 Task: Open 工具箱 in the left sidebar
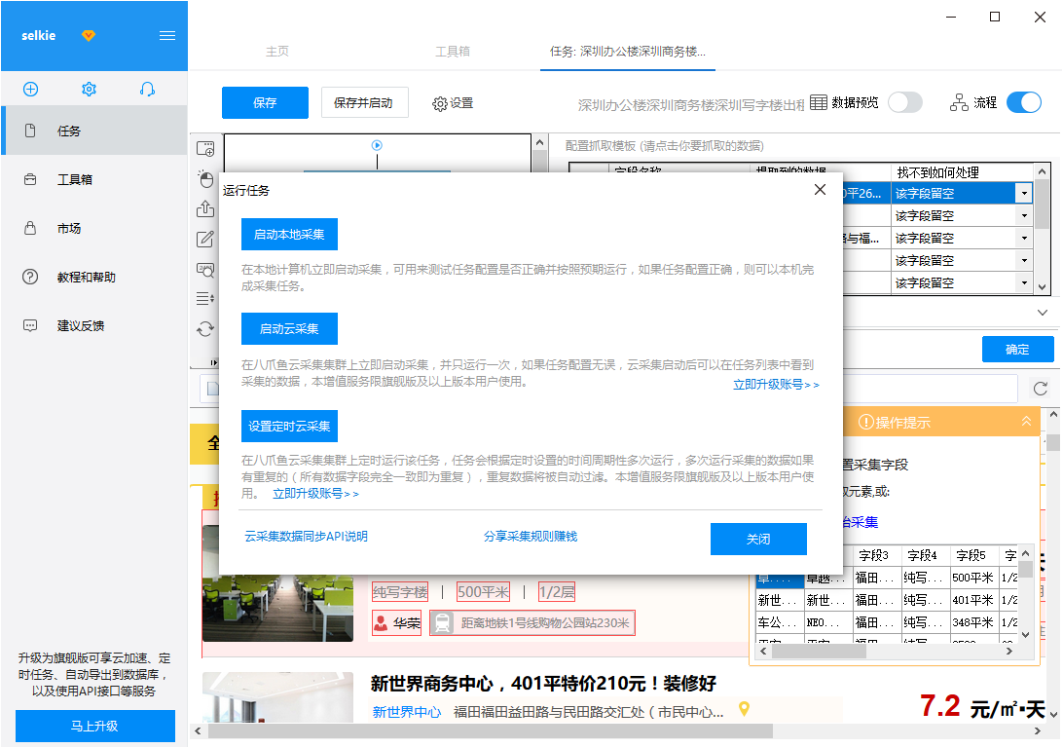(x=95, y=180)
